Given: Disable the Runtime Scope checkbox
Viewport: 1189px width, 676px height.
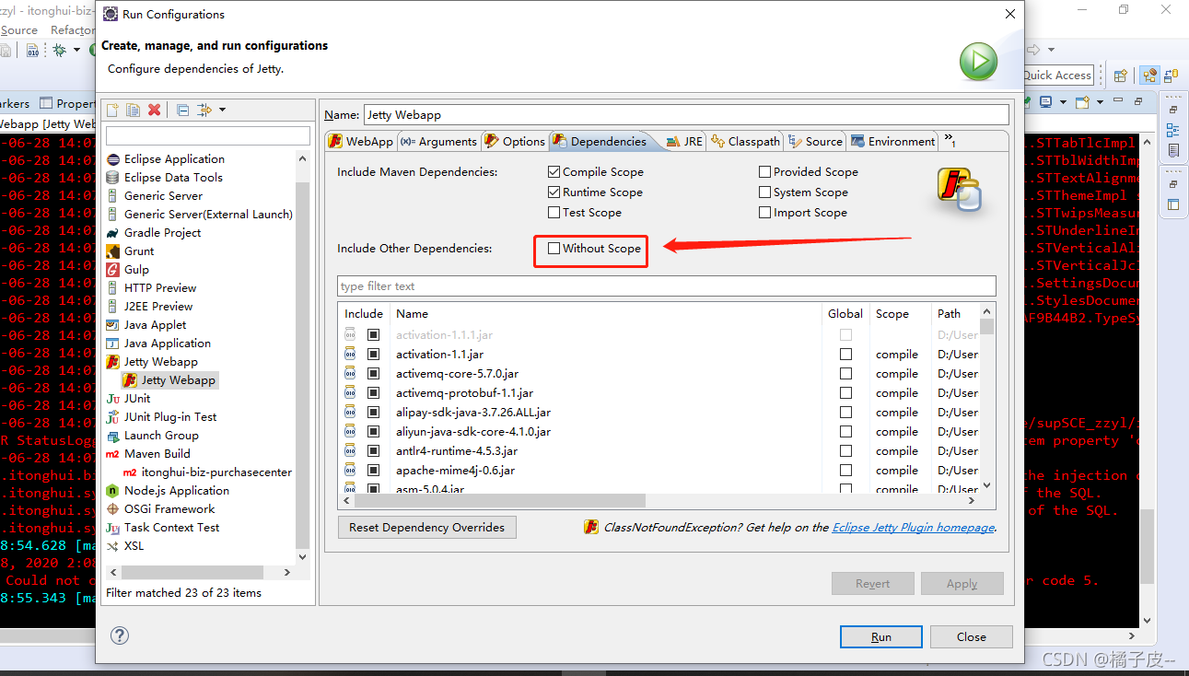Looking at the screenshot, I should [x=554, y=192].
